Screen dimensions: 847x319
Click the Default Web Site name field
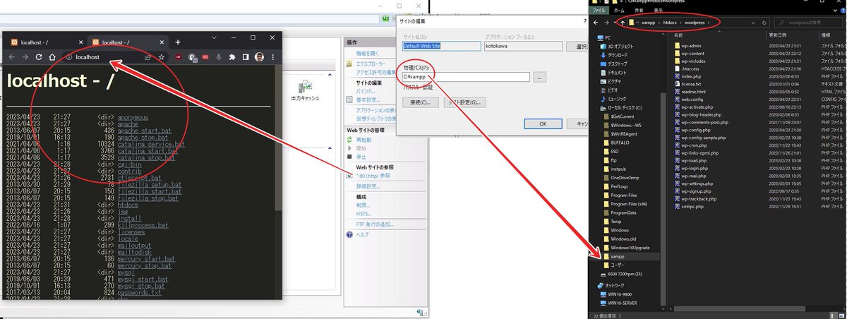coord(440,46)
